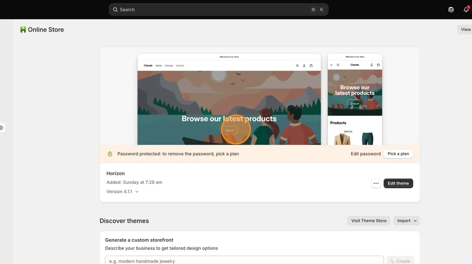472x264 pixels.
Task: Click the eye icon on left edge
Action: click(2, 128)
